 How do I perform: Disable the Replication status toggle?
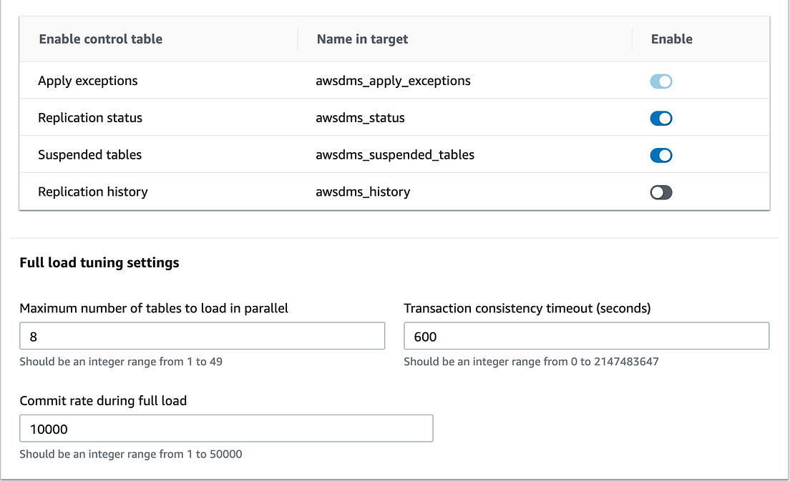660,119
